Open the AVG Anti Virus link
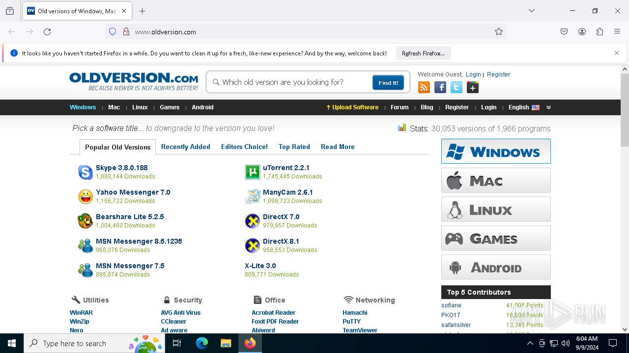Image resolution: width=629 pixels, height=353 pixels. point(181,313)
